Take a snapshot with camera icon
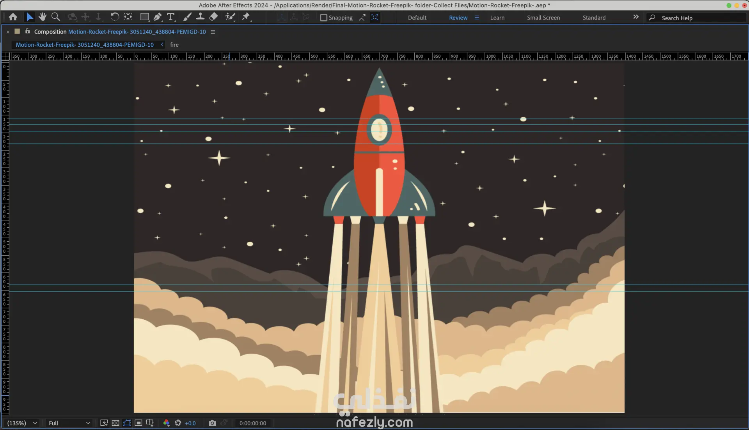 [212, 423]
